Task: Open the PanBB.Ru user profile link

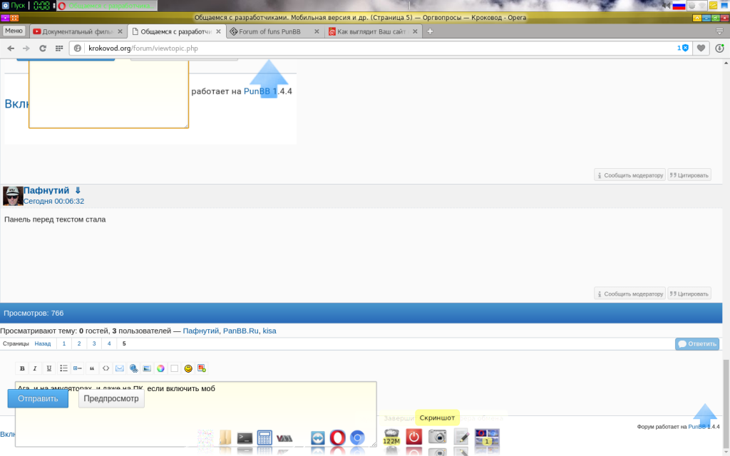Action: (240, 331)
